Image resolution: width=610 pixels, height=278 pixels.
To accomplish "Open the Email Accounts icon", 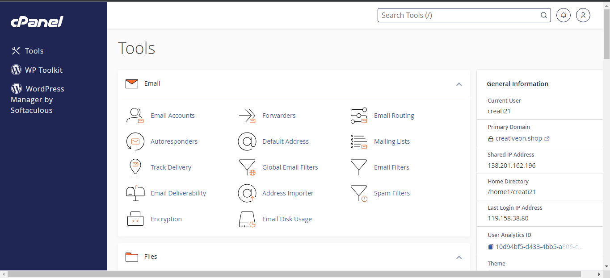I will [x=135, y=116].
